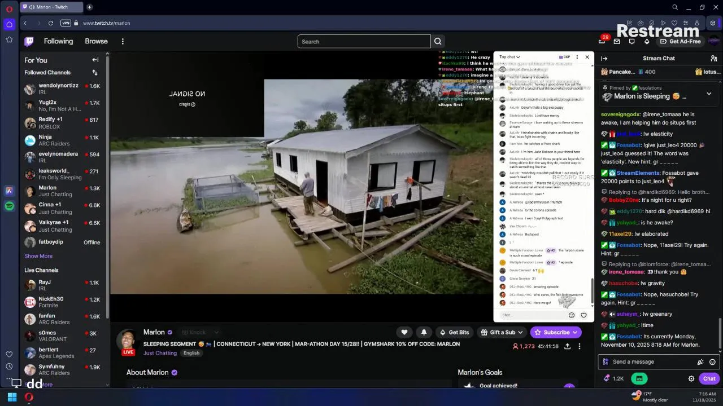Screen dimensions: 723x406
Task: Click the Get Bits button
Action: point(454,332)
